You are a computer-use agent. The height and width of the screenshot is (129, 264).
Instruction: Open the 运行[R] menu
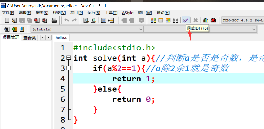pyautogui.click(x=94, y=13)
